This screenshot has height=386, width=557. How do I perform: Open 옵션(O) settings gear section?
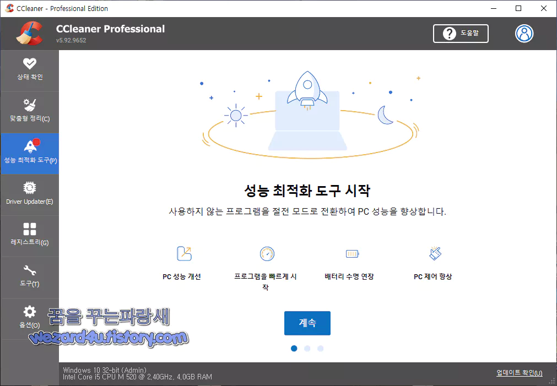click(30, 318)
